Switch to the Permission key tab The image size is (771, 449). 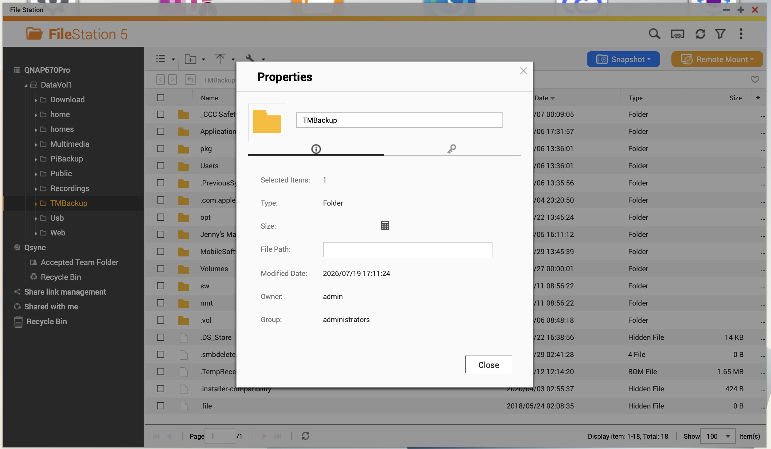tap(452, 149)
